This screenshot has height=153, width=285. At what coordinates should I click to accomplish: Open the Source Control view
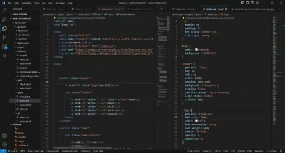[x=4, y=37]
